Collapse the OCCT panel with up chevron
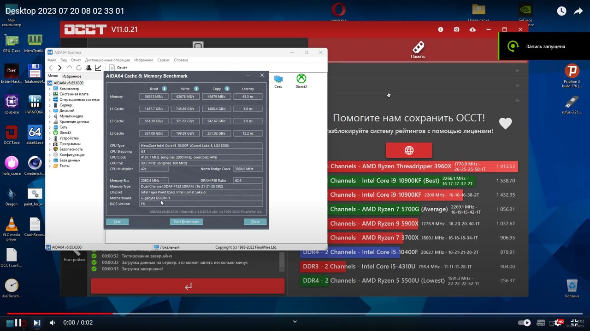Viewport: 590px width, 331px height. coord(517,100)
